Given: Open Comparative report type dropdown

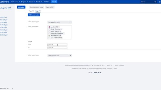Looking at the screenshot, I should (x=60, y=22).
